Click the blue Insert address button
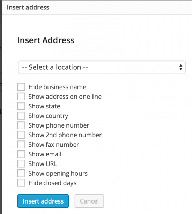The image size is (192, 214). [43, 201]
